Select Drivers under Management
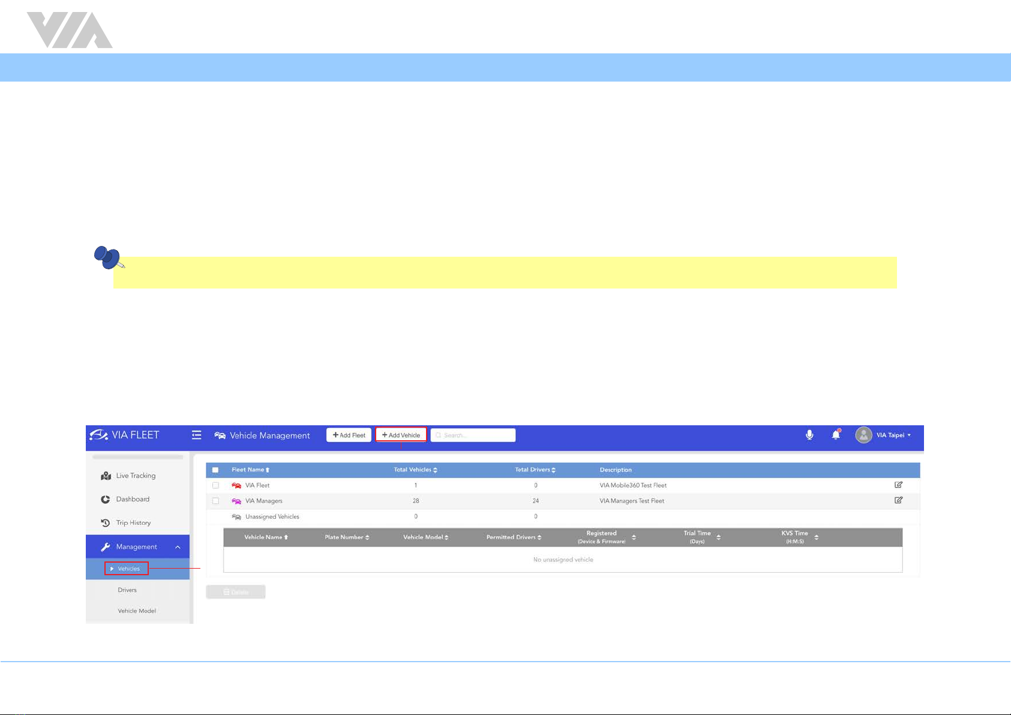 coord(127,590)
